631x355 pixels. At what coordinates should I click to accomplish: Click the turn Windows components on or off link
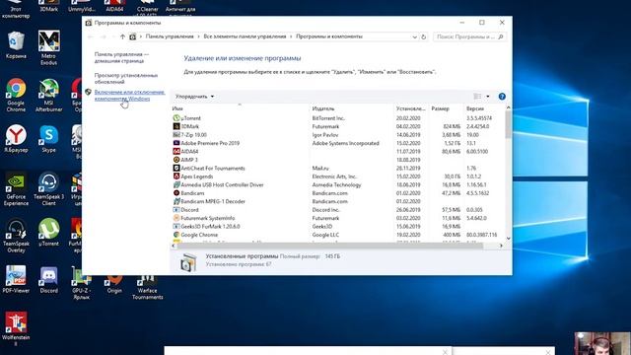click(x=129, y=96)
